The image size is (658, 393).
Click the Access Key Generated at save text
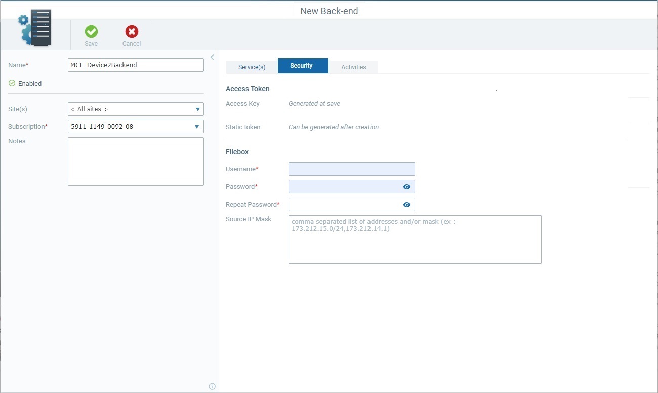point(315,103)
